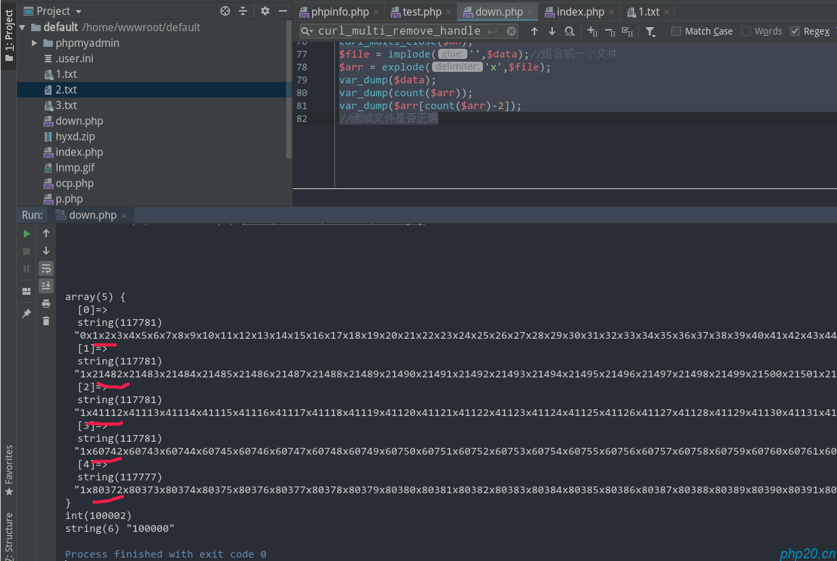Image resolution: width=837 pixels, height=561 pixels.
Task: Close the down.php Run tab
Action: click(x=124, y=215)
